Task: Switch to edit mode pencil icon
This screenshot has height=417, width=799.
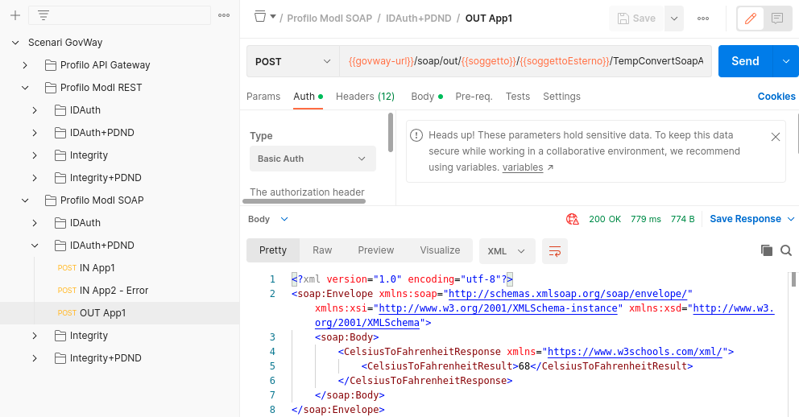Action: click(750, 19)
